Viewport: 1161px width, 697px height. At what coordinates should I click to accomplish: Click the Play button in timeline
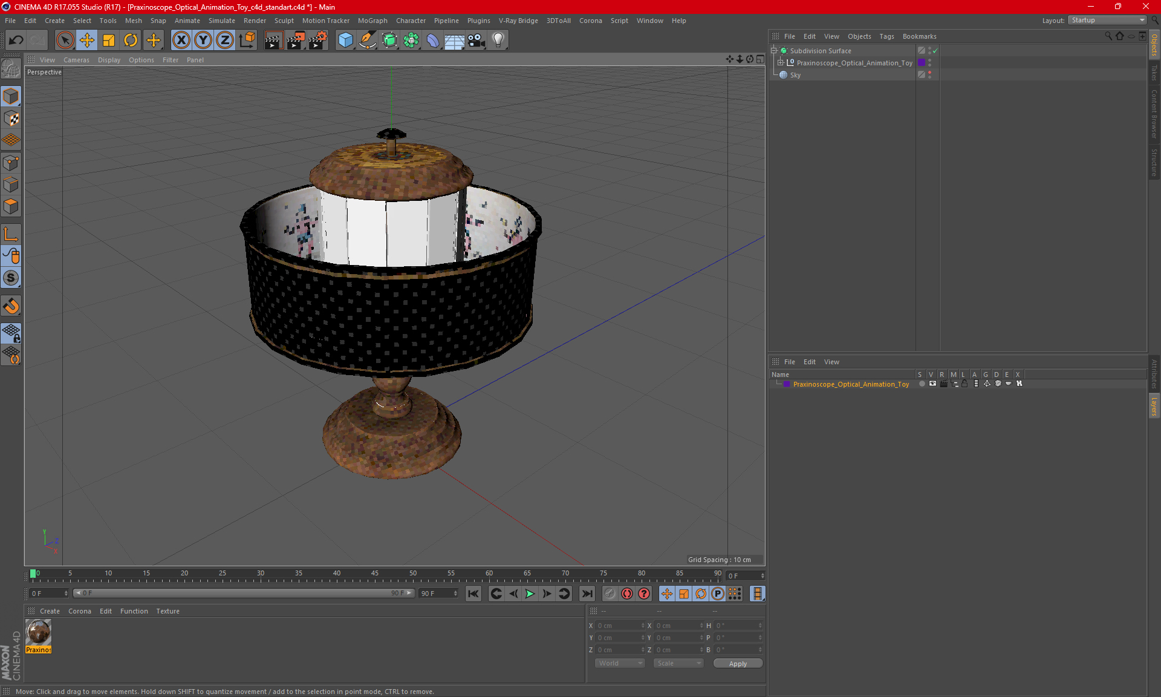(x=528, y=594)
